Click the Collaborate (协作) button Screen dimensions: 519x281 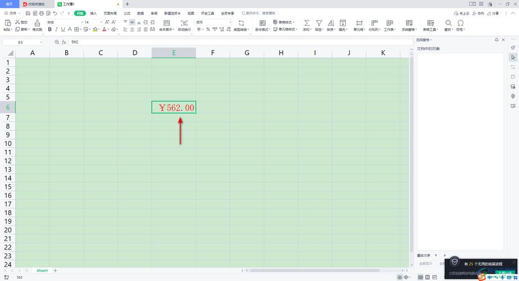(x=478, y=13)
